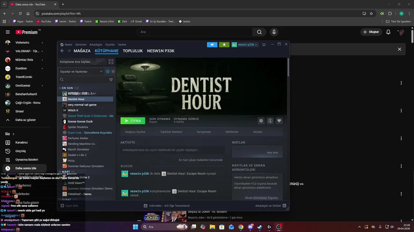The image size is (414, 232).
Task: Collapse the EN SON category
Action: pyautogui.click(x=60, y=88)
